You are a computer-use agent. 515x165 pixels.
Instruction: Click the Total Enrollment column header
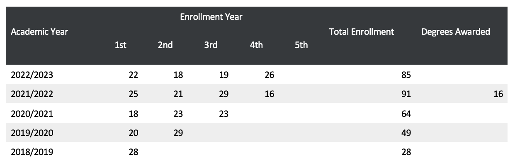pos(362,32)
